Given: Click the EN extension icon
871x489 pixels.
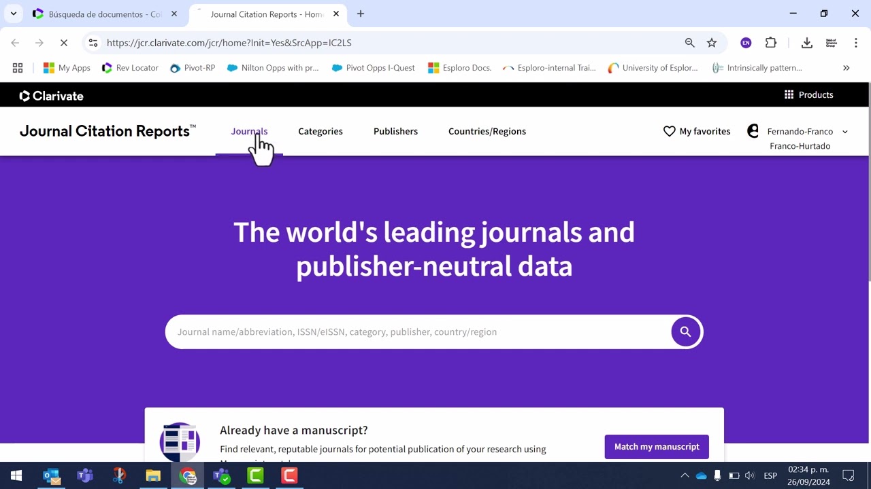Looking at the screenshot, I should [x=746, y=43].
